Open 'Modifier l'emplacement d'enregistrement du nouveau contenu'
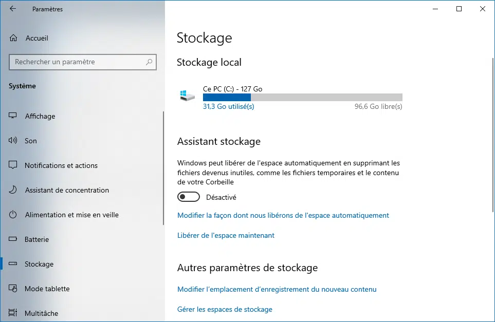The height and width of the screenshot is (322, 495). pyautogui.click(x=277, y=289)
